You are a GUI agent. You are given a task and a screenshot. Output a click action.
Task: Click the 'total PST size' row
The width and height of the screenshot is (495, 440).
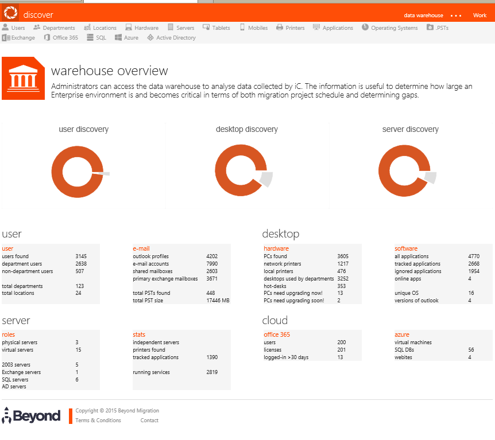(x=181, y=300)
